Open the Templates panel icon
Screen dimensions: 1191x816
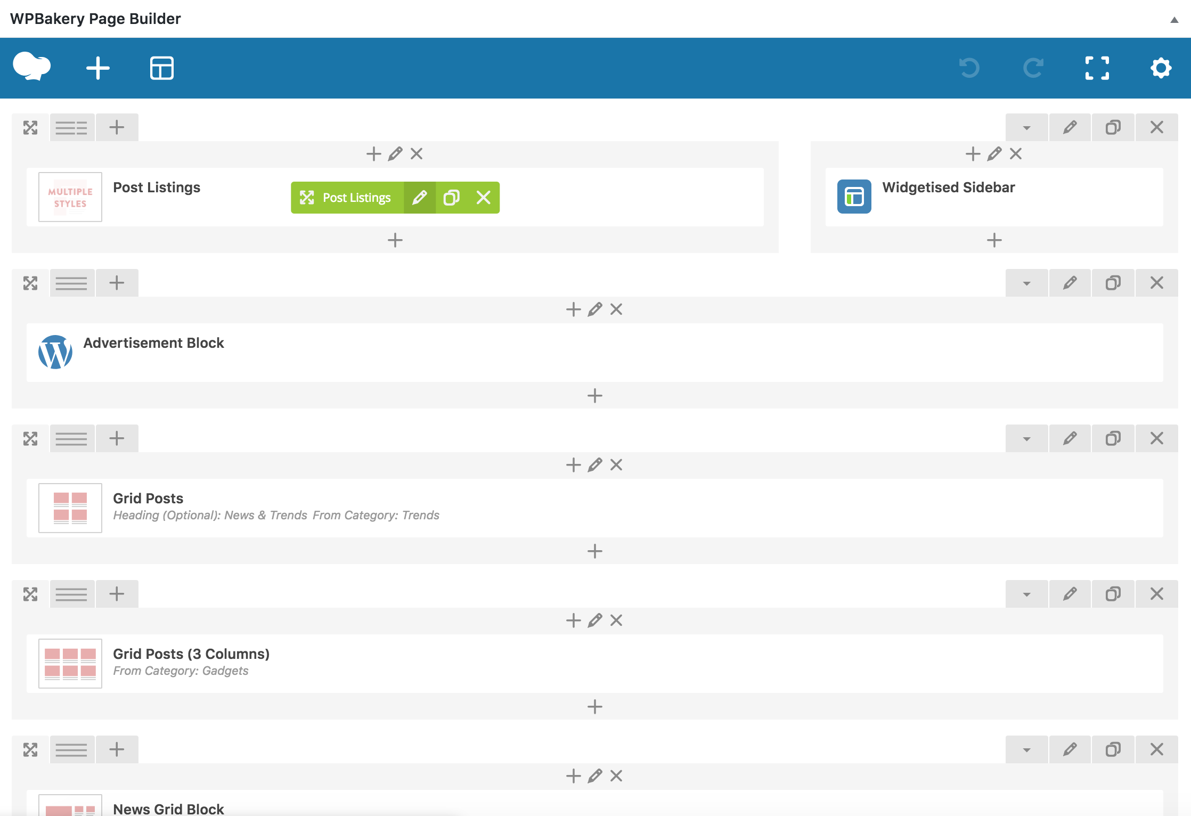click(162, 68)
